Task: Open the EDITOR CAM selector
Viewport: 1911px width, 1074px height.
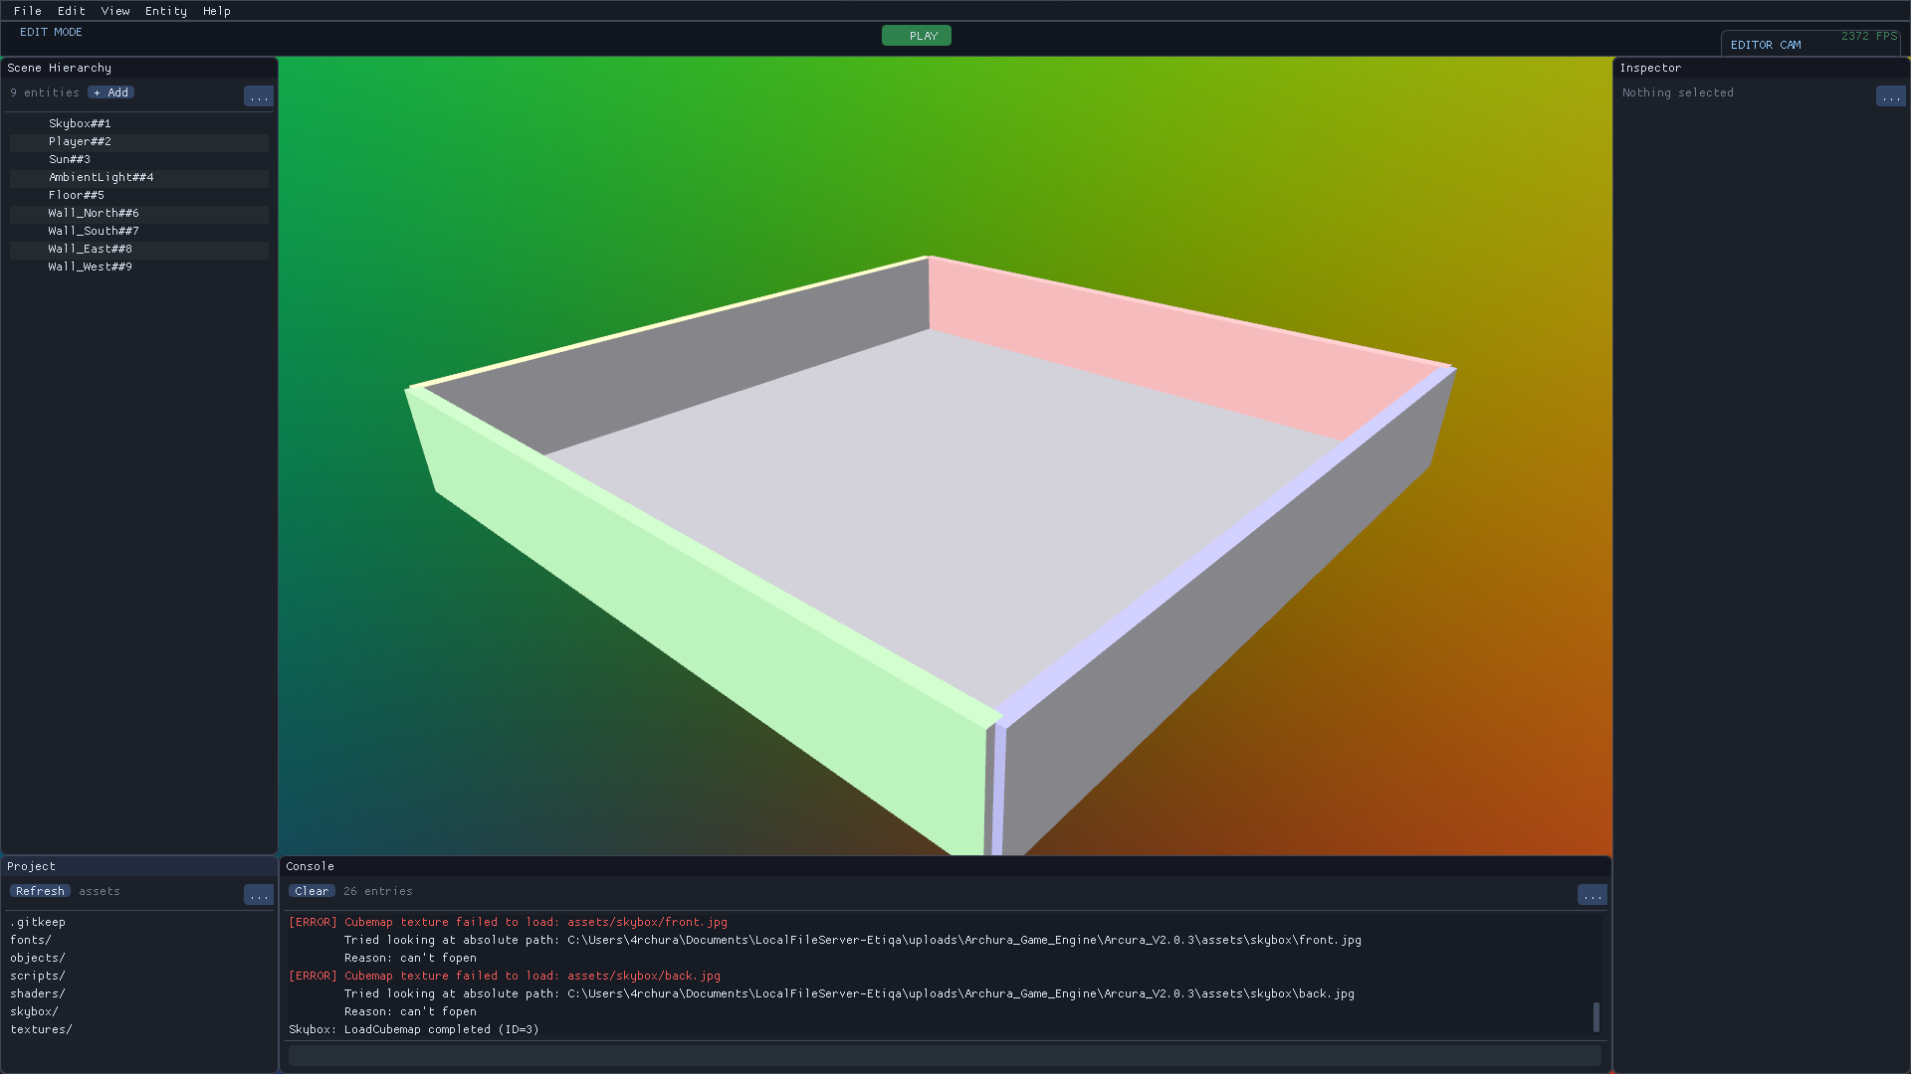Action: coord(1766,44)
